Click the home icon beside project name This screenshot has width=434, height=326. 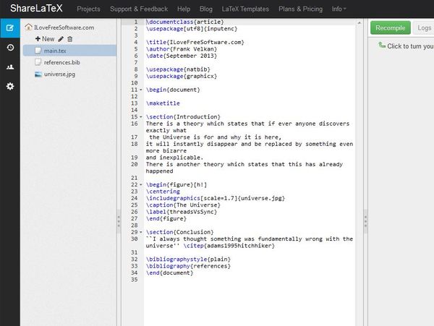[x=27, y=27]
